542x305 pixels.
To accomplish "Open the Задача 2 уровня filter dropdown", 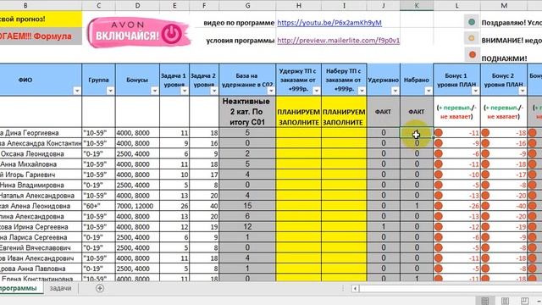I will point(214,91).
